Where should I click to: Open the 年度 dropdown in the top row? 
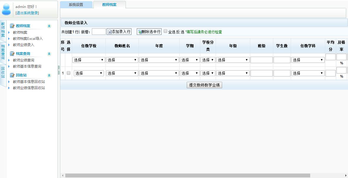click(159, 60)
